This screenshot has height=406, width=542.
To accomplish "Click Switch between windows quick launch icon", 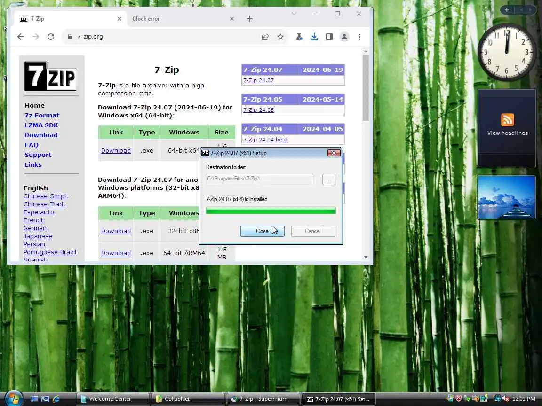I will pos(45,399).
